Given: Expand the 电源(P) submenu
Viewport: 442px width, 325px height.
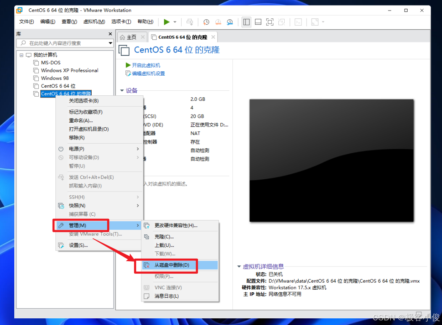Looking at the screenshot, I should coord(100,149).
